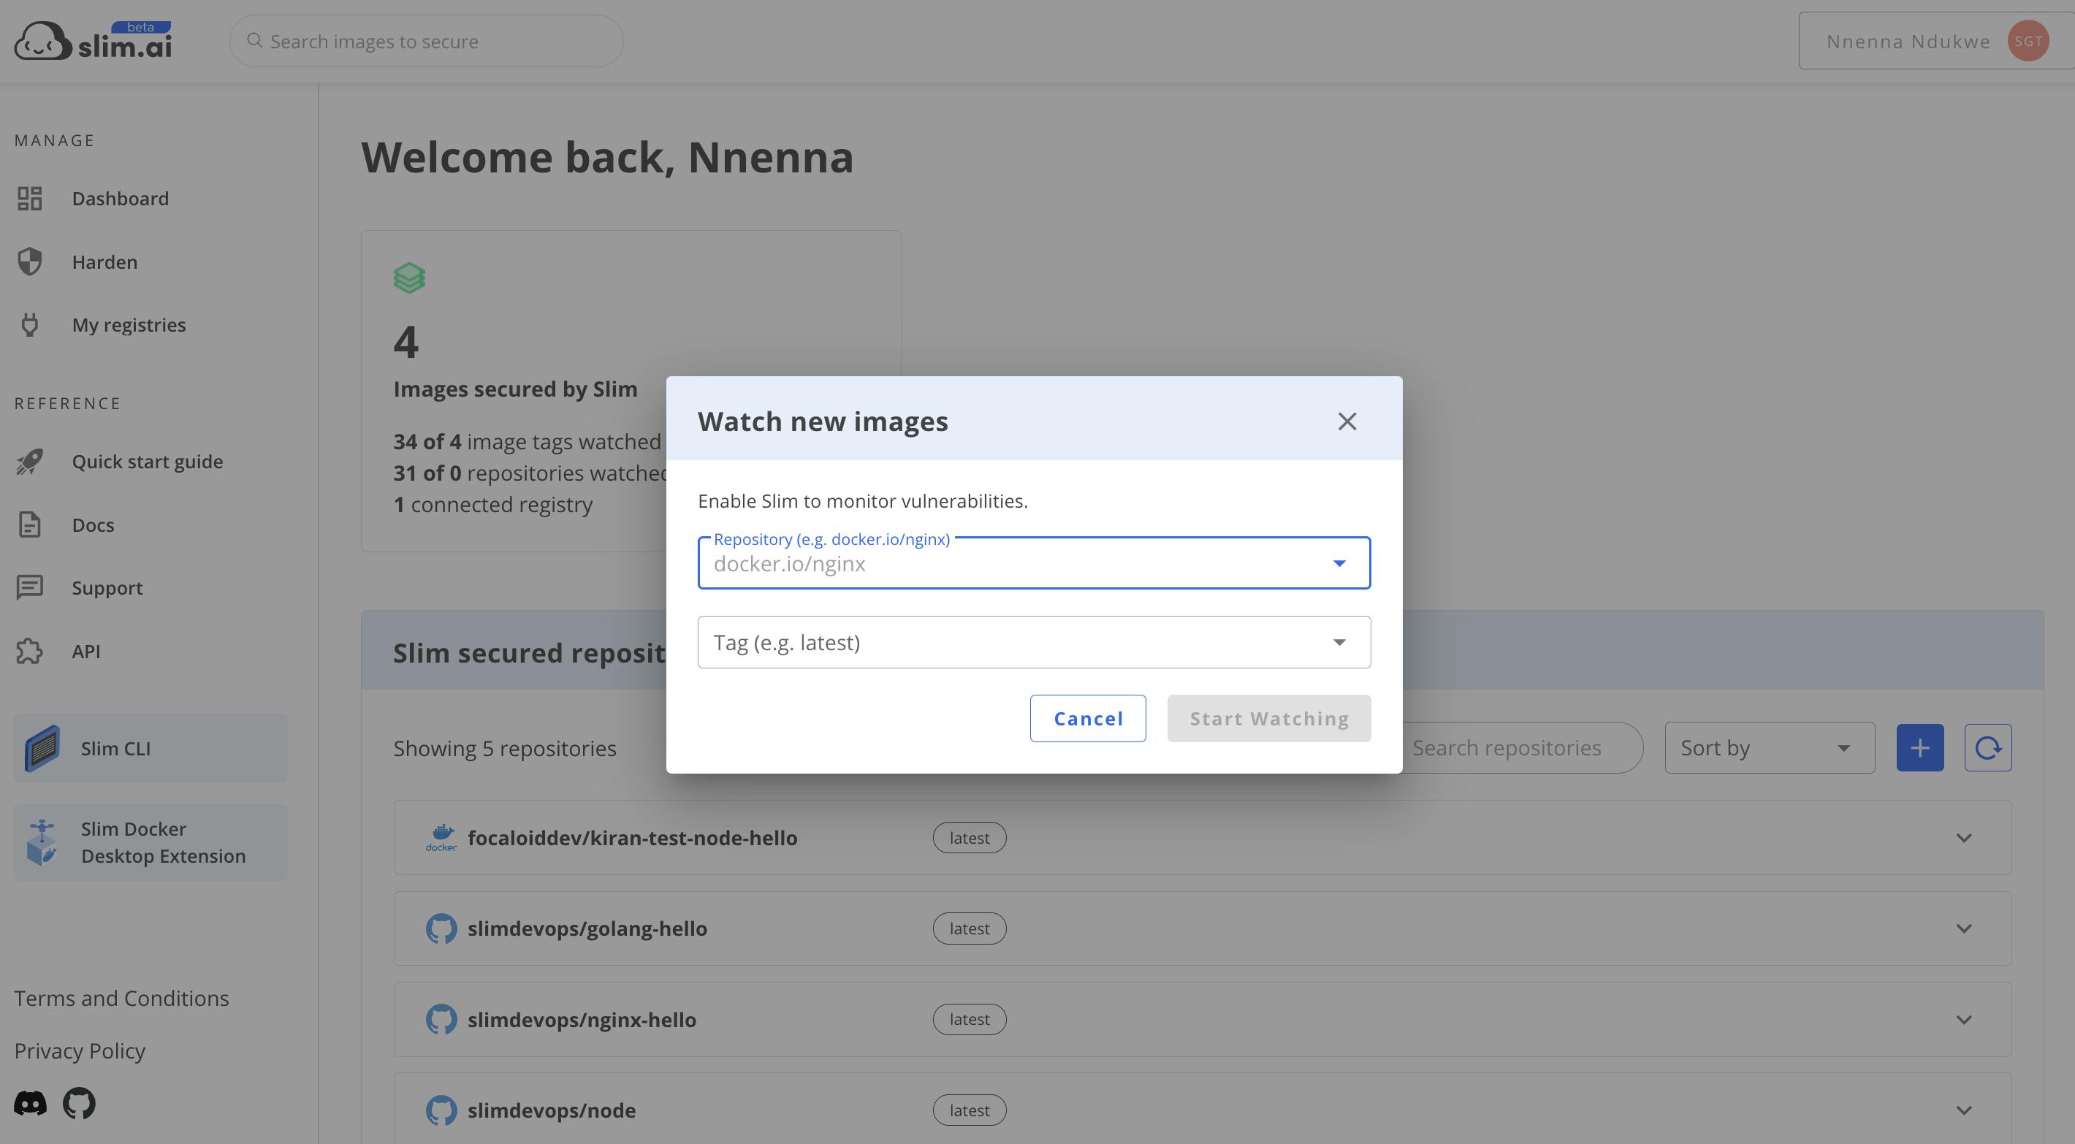Click slimdevops/golang-hello repository name
Image resolution: width=2075 pixels, height=1144 pixels.
587,928
